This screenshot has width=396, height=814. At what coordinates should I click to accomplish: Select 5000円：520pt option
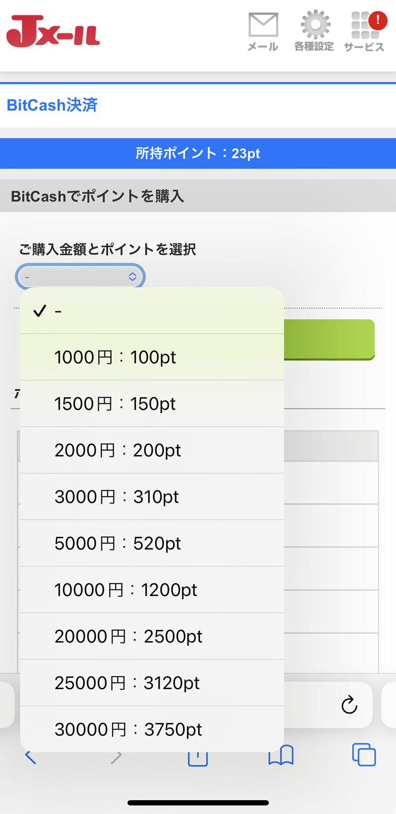152,543
